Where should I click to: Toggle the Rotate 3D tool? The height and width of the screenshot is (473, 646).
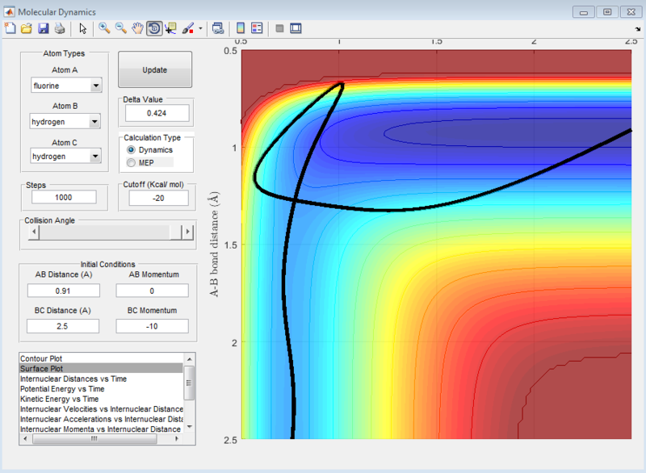pyautogui.click(x=153, y=28)
